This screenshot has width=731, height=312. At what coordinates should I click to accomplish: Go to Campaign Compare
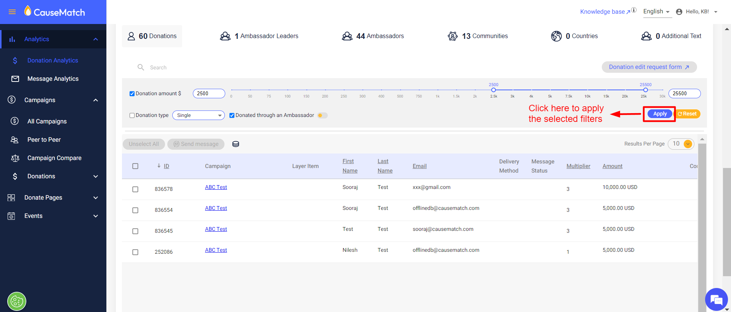click(x=55, y=158)
